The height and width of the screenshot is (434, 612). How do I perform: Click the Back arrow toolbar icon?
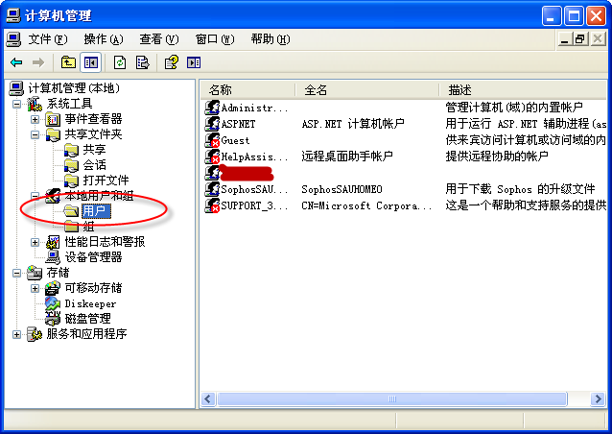[x=16, y=62]
